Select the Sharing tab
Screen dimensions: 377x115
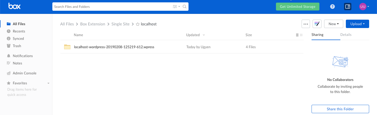[x=317, y=35]
